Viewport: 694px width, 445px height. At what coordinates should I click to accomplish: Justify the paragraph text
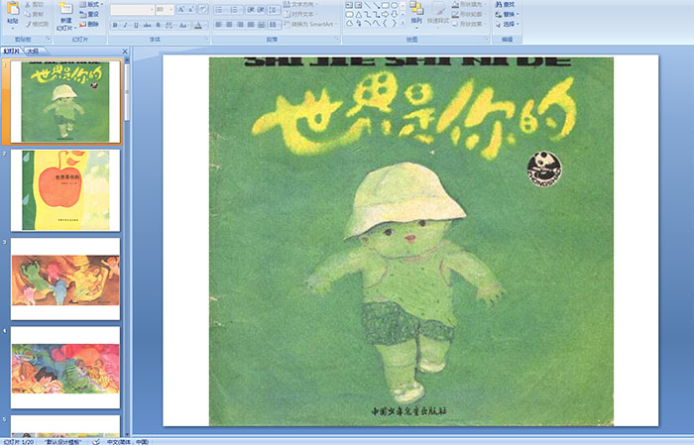[x=251, y=25]
